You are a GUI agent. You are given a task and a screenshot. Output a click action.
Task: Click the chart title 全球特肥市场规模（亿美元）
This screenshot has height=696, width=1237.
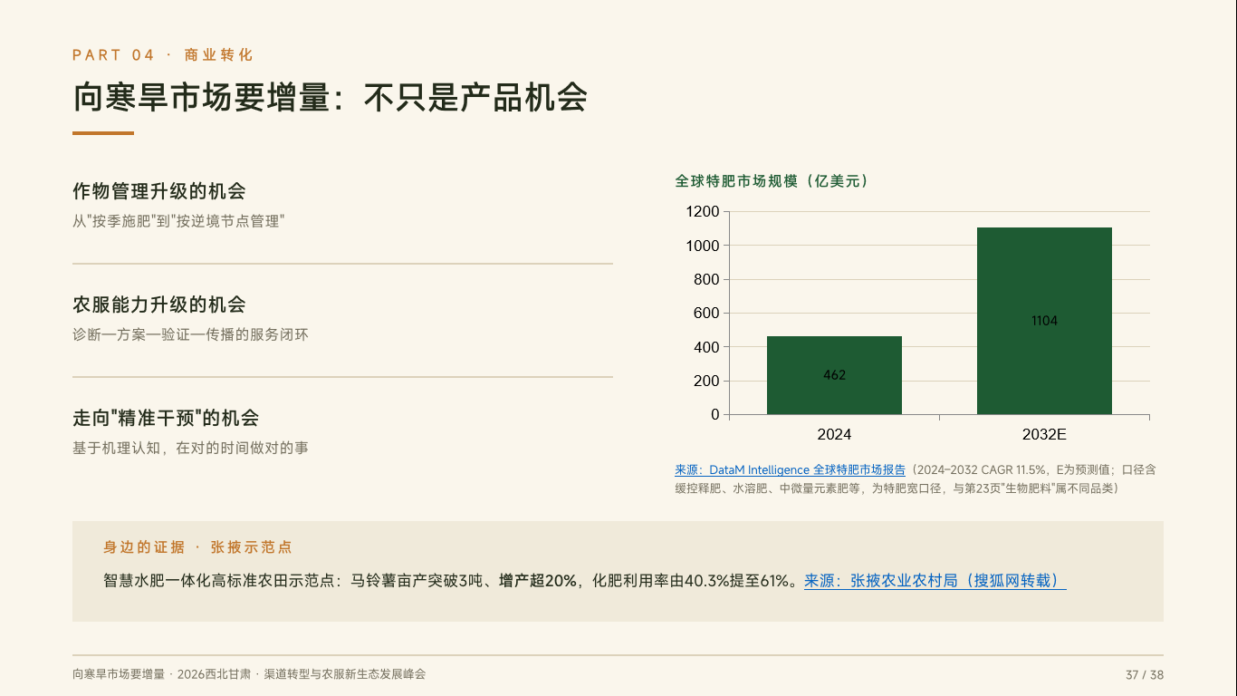point(772,181)
